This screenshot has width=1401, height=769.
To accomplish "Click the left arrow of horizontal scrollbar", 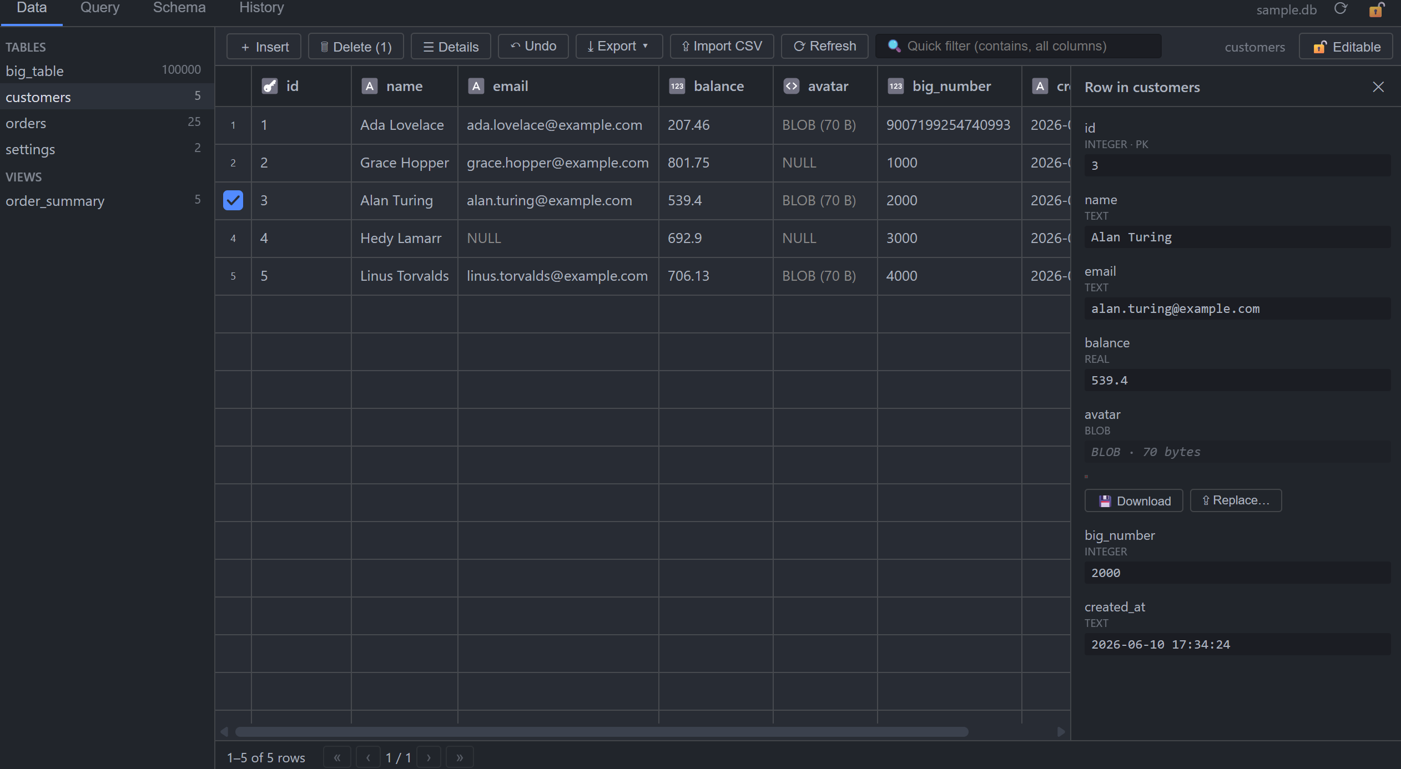I will [x=224, y=732].
